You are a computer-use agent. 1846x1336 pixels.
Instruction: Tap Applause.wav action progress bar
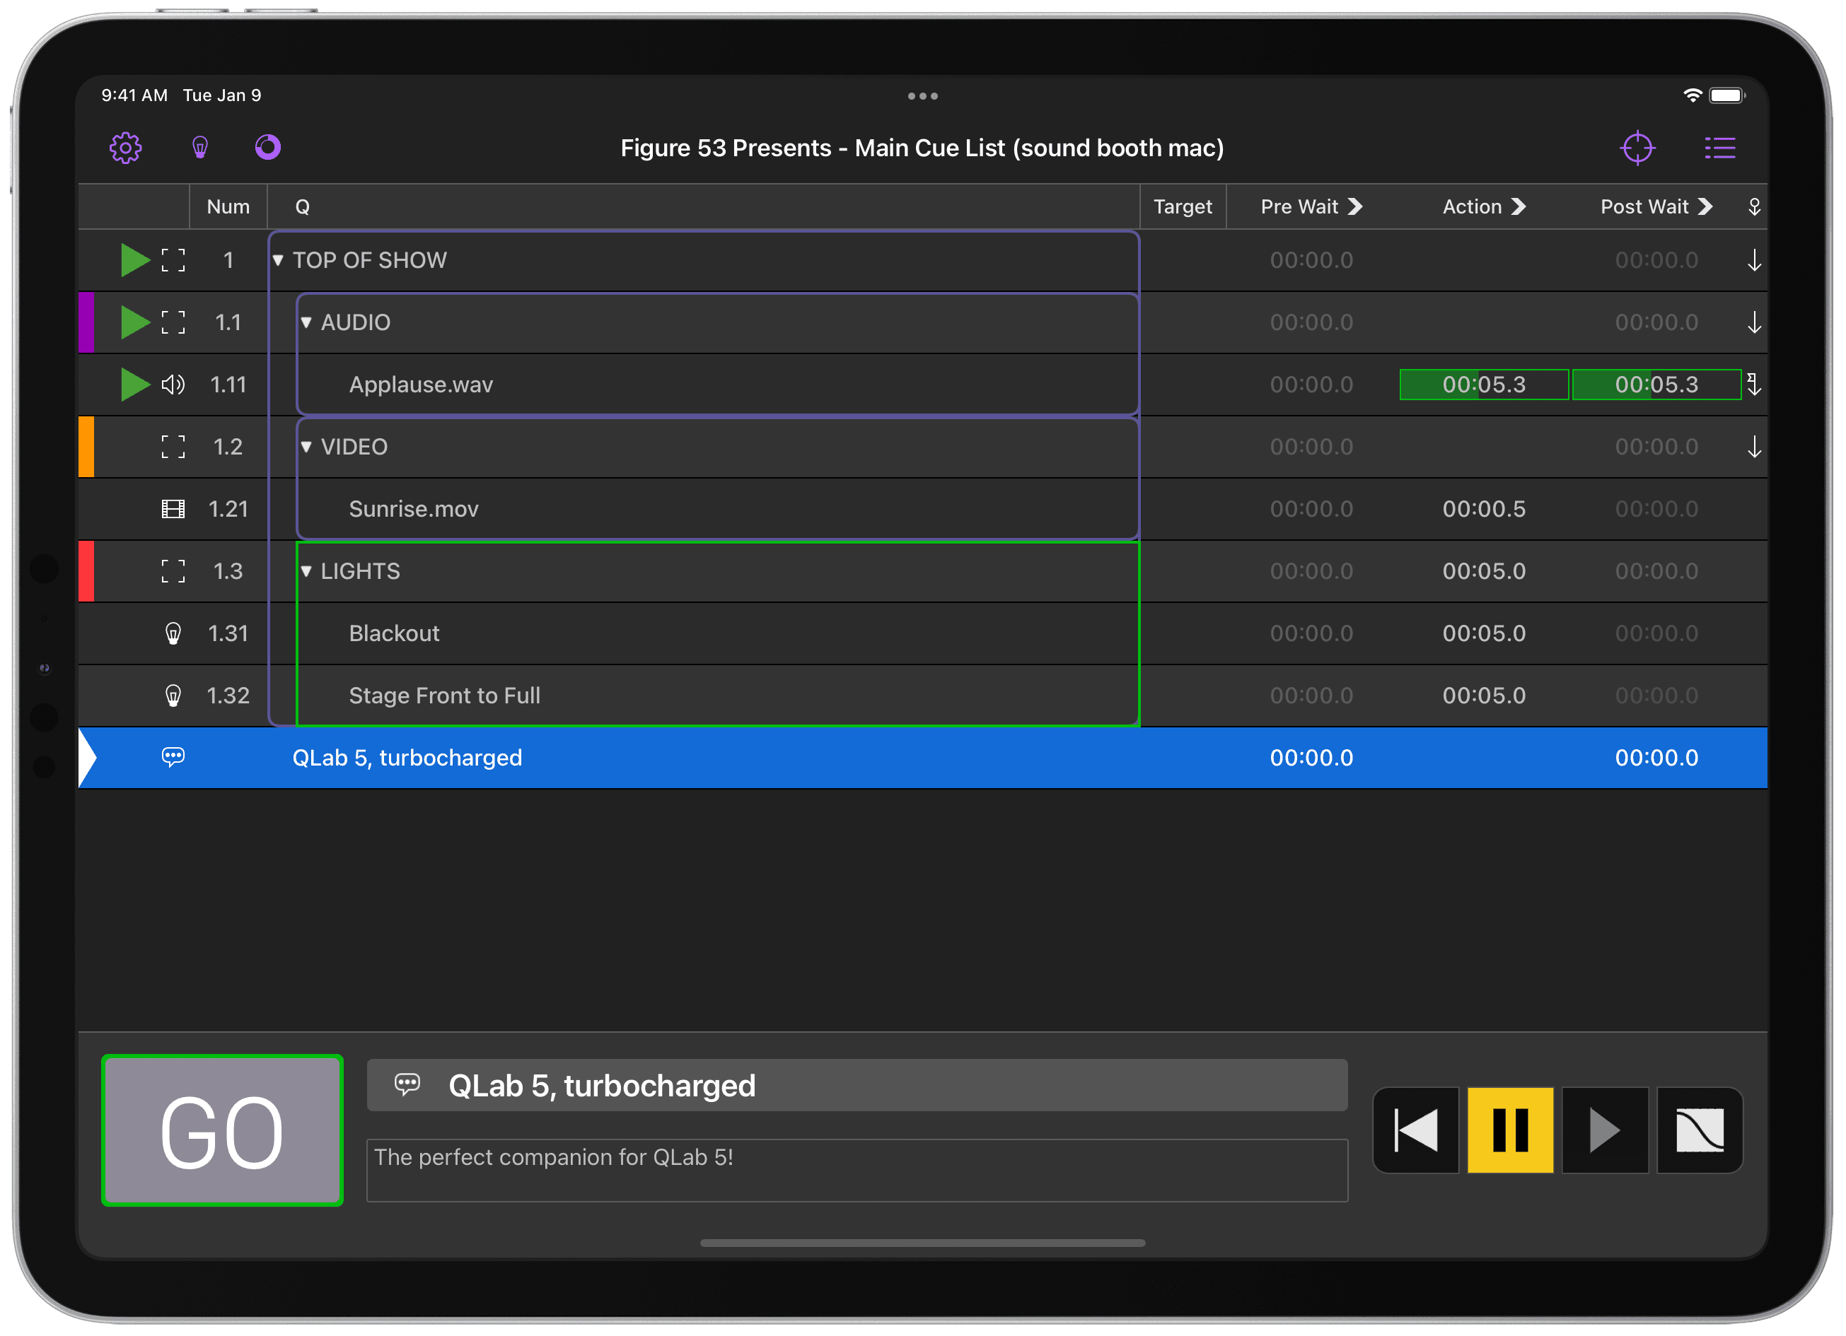pos(1484,385)
